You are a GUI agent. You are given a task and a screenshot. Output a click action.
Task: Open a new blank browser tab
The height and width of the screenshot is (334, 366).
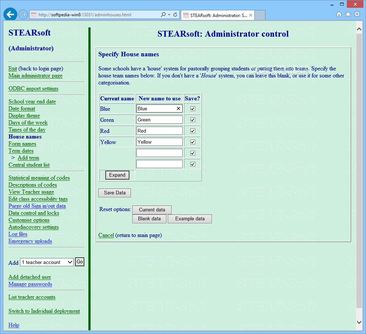point(260,15)
